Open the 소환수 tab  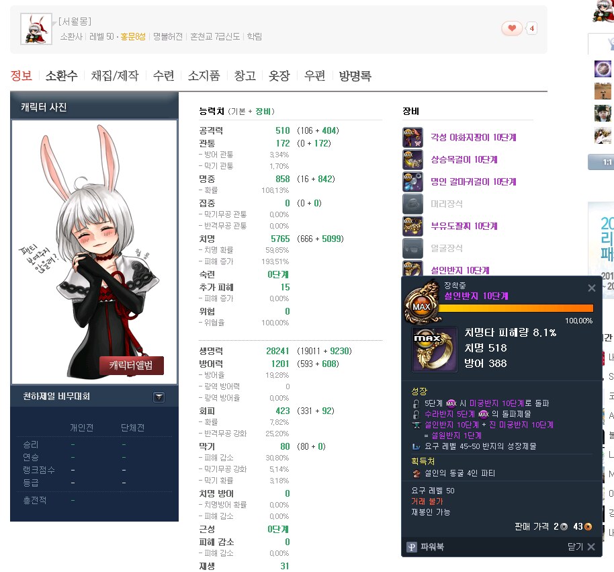click(x=61, y=76)
